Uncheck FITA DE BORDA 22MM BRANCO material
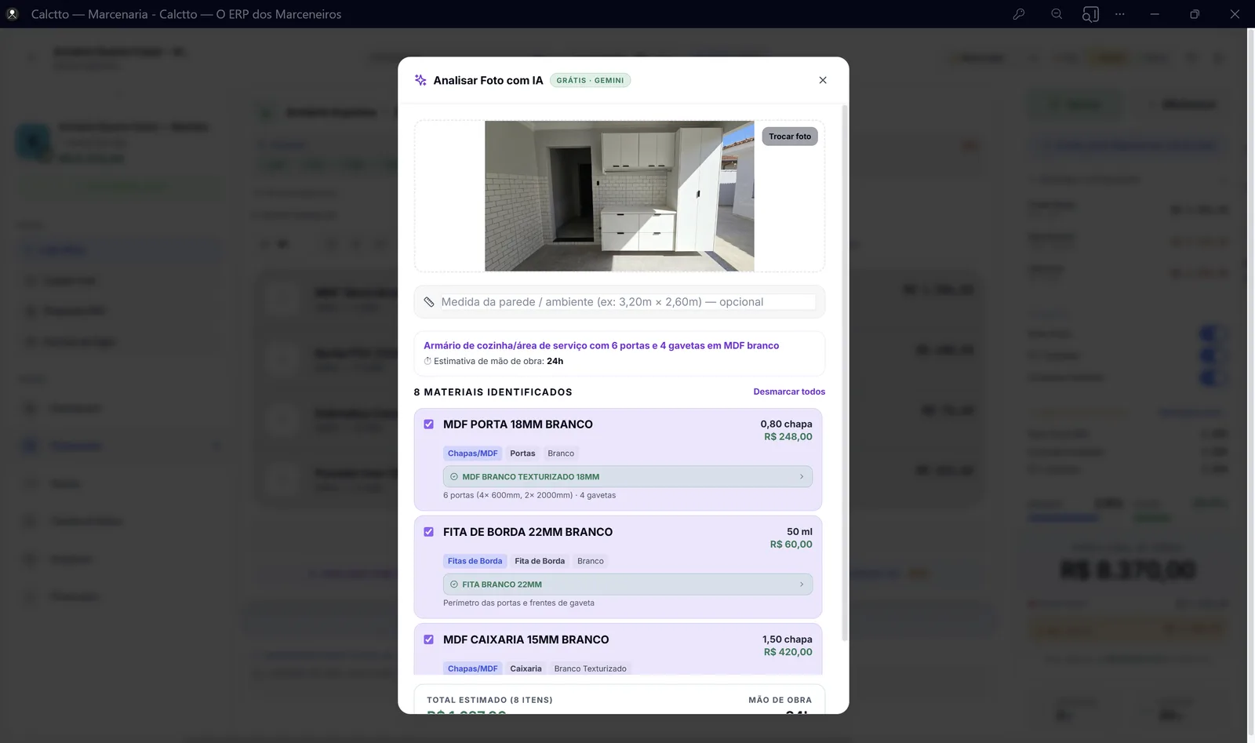 (429, 532)
